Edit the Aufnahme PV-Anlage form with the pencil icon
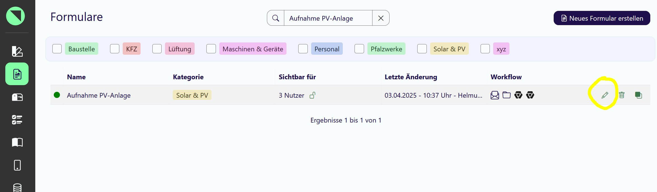657x192 pixels. coord(605,95)
